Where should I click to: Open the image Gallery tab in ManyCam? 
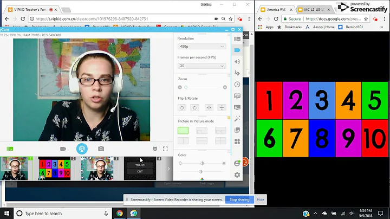[x=237, y=130]
